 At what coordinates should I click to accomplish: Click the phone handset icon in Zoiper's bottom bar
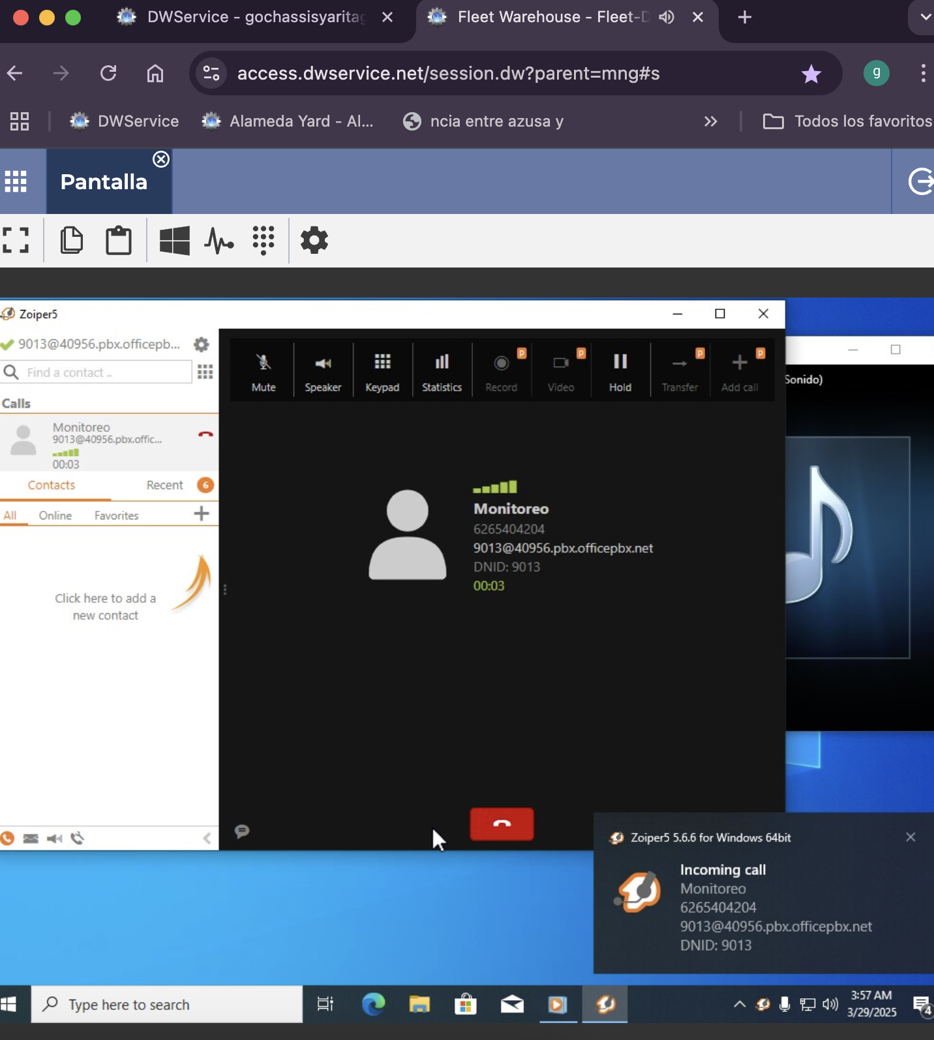(x=78, y=838)
